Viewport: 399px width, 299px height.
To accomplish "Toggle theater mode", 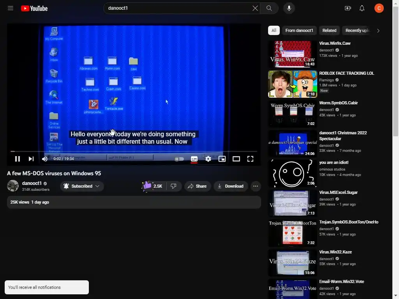I will [x=236, y=159].
